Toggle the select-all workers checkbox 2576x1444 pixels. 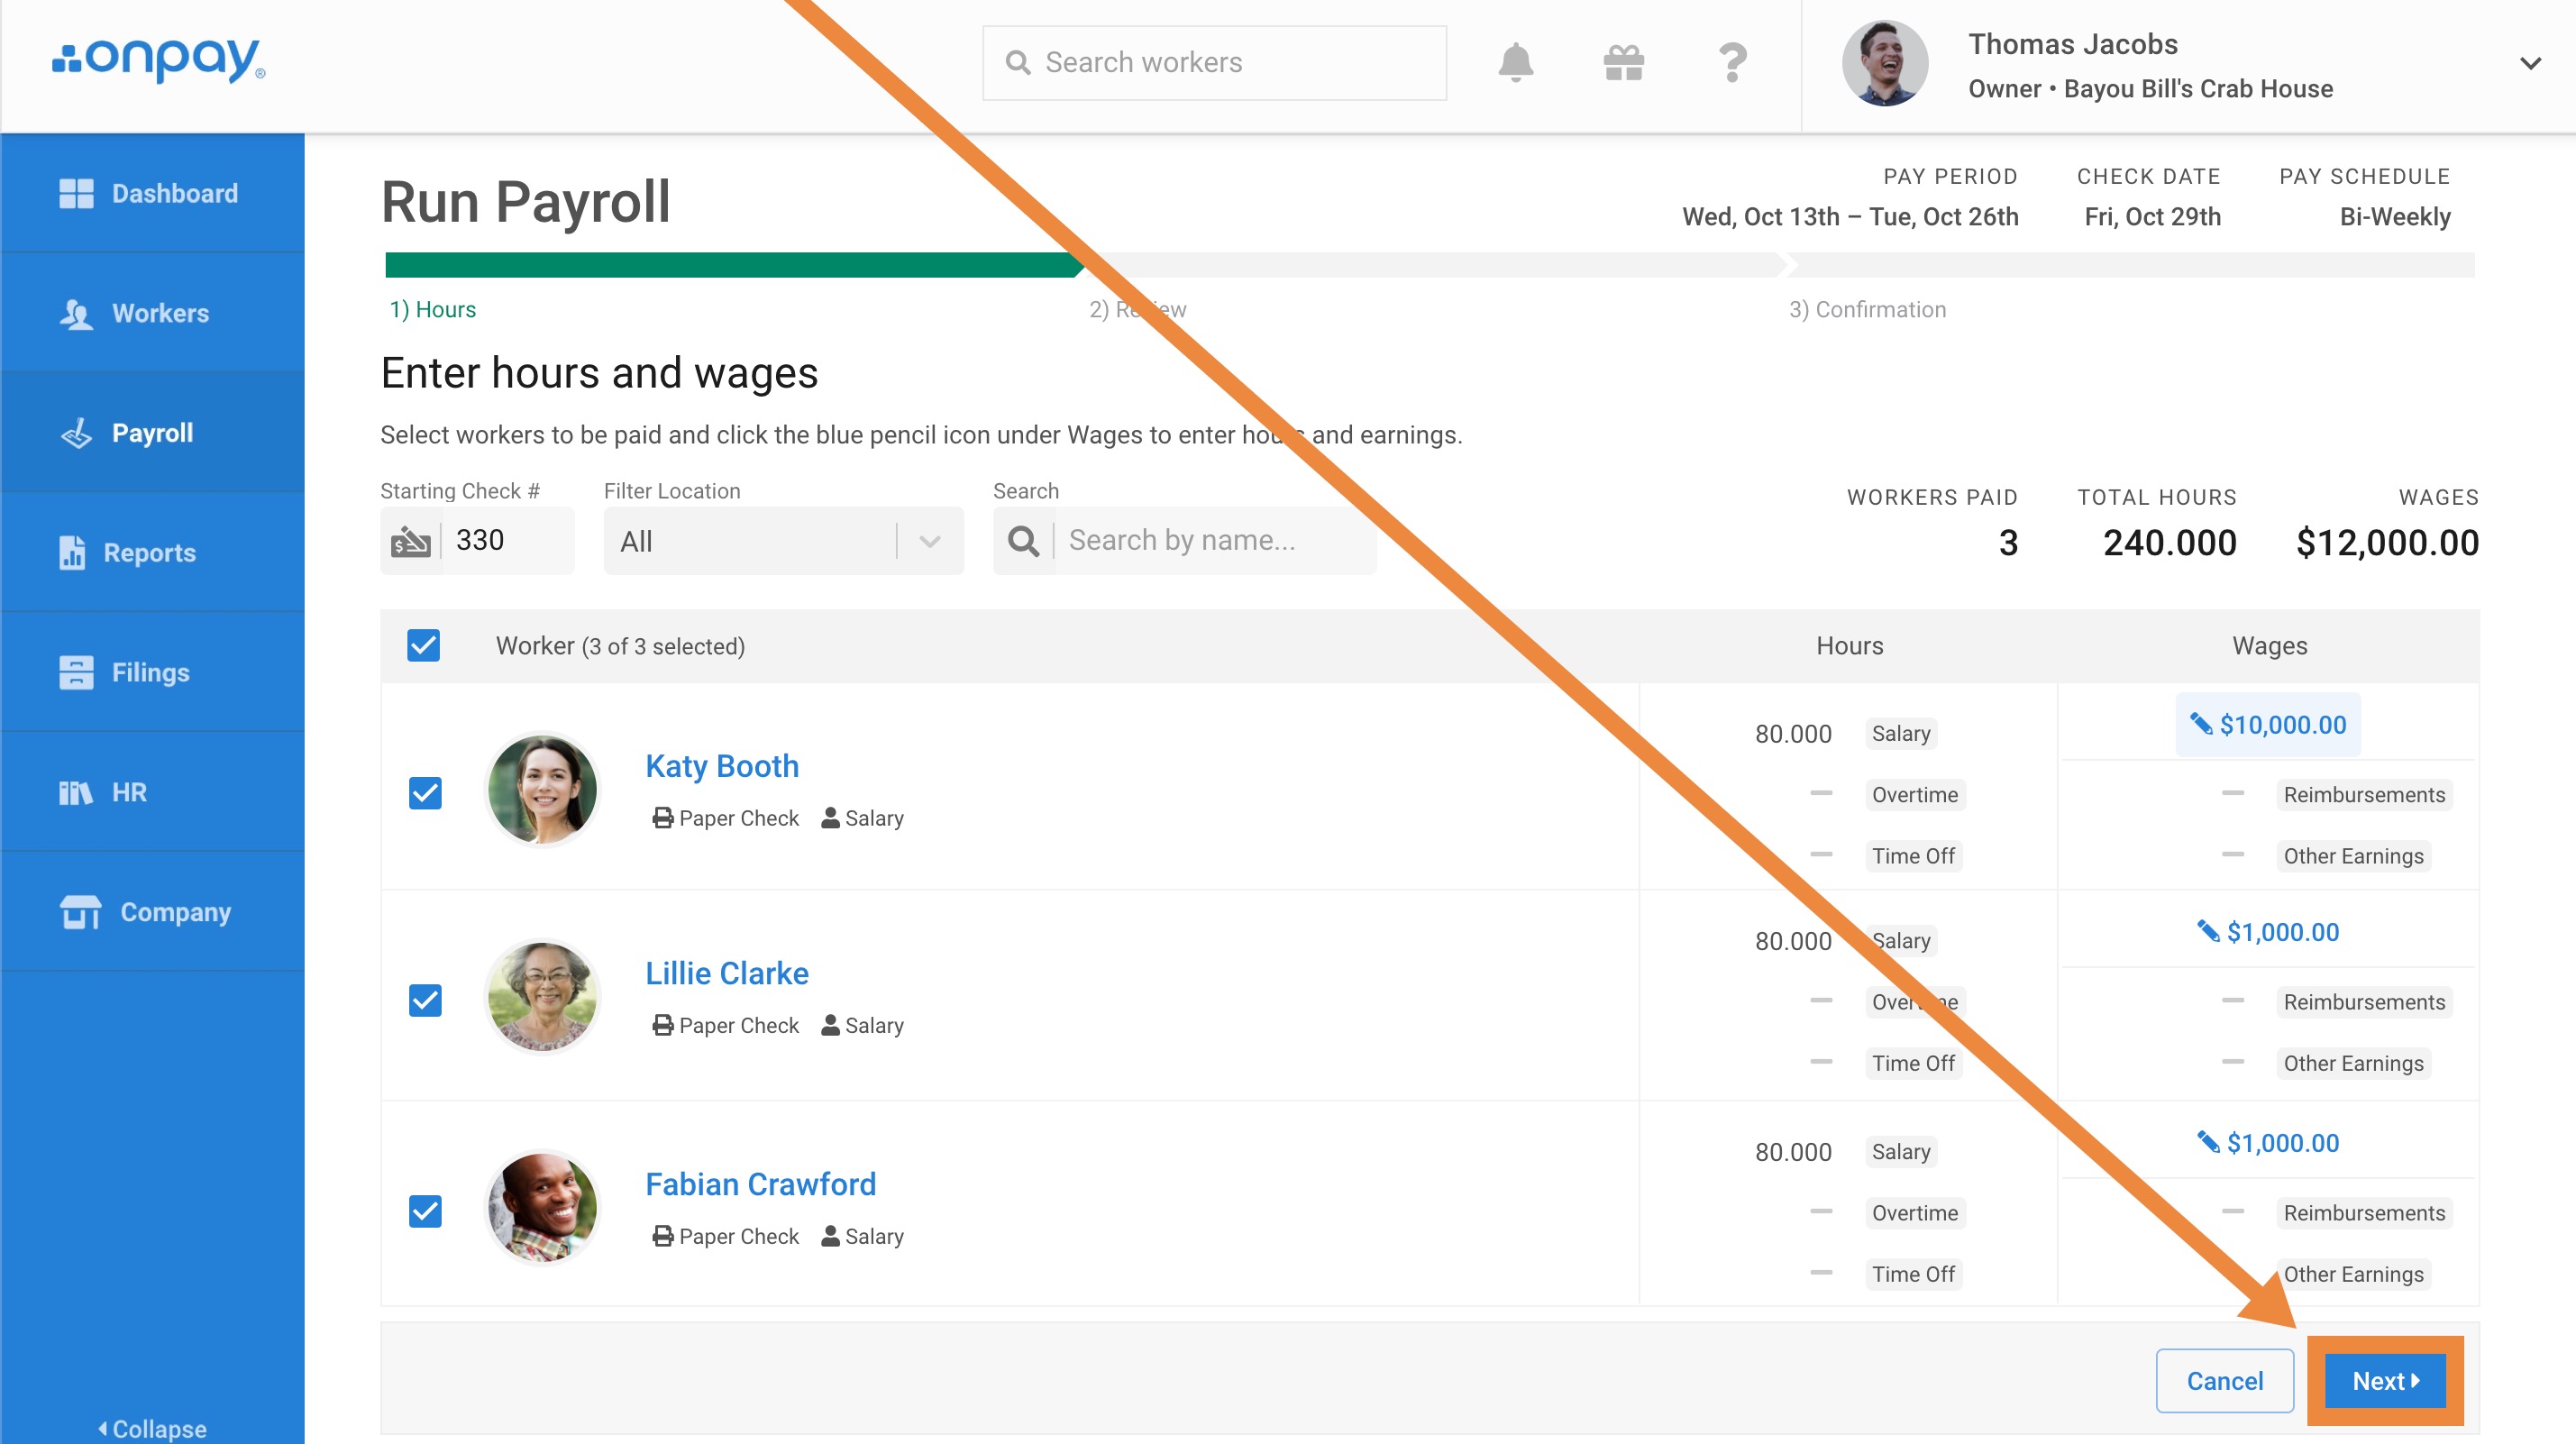[424, 646]
